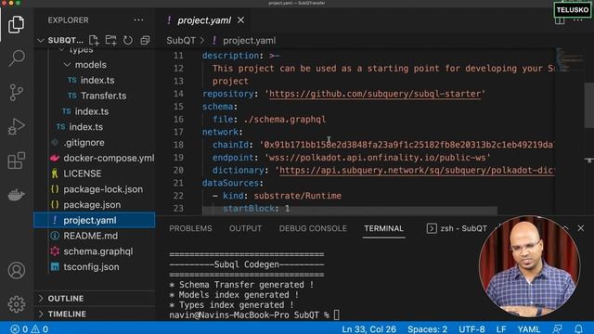This screenshot has width=594, height=334.
Task: Click the errors and warnings status indicator
Action: coord(29,328)
